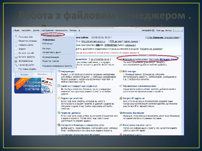Click the red X Удаление сайта icon
The height and width of the screenshot is (151, 202).
tap(121, 135)
